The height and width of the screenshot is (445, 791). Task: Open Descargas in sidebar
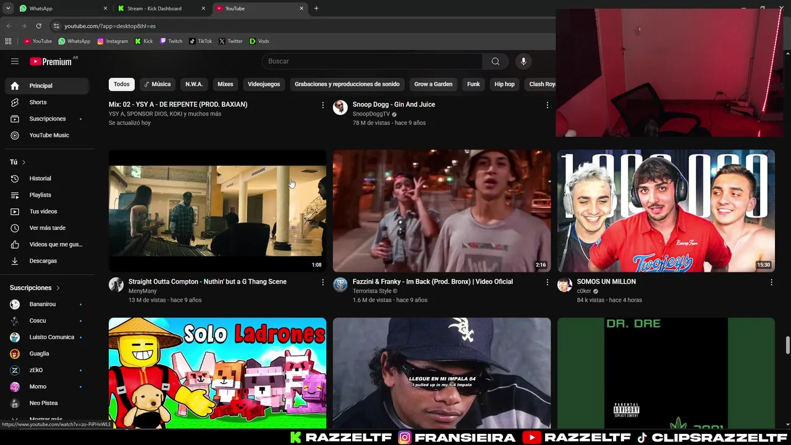click(47, 261)
